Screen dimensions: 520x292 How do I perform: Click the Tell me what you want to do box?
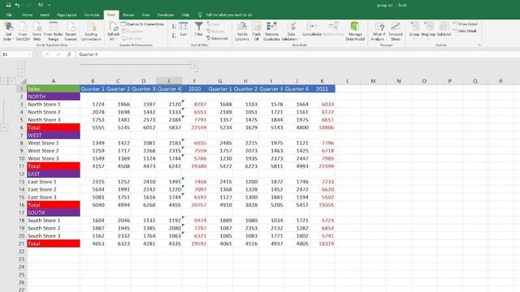(x=229, y=15)
